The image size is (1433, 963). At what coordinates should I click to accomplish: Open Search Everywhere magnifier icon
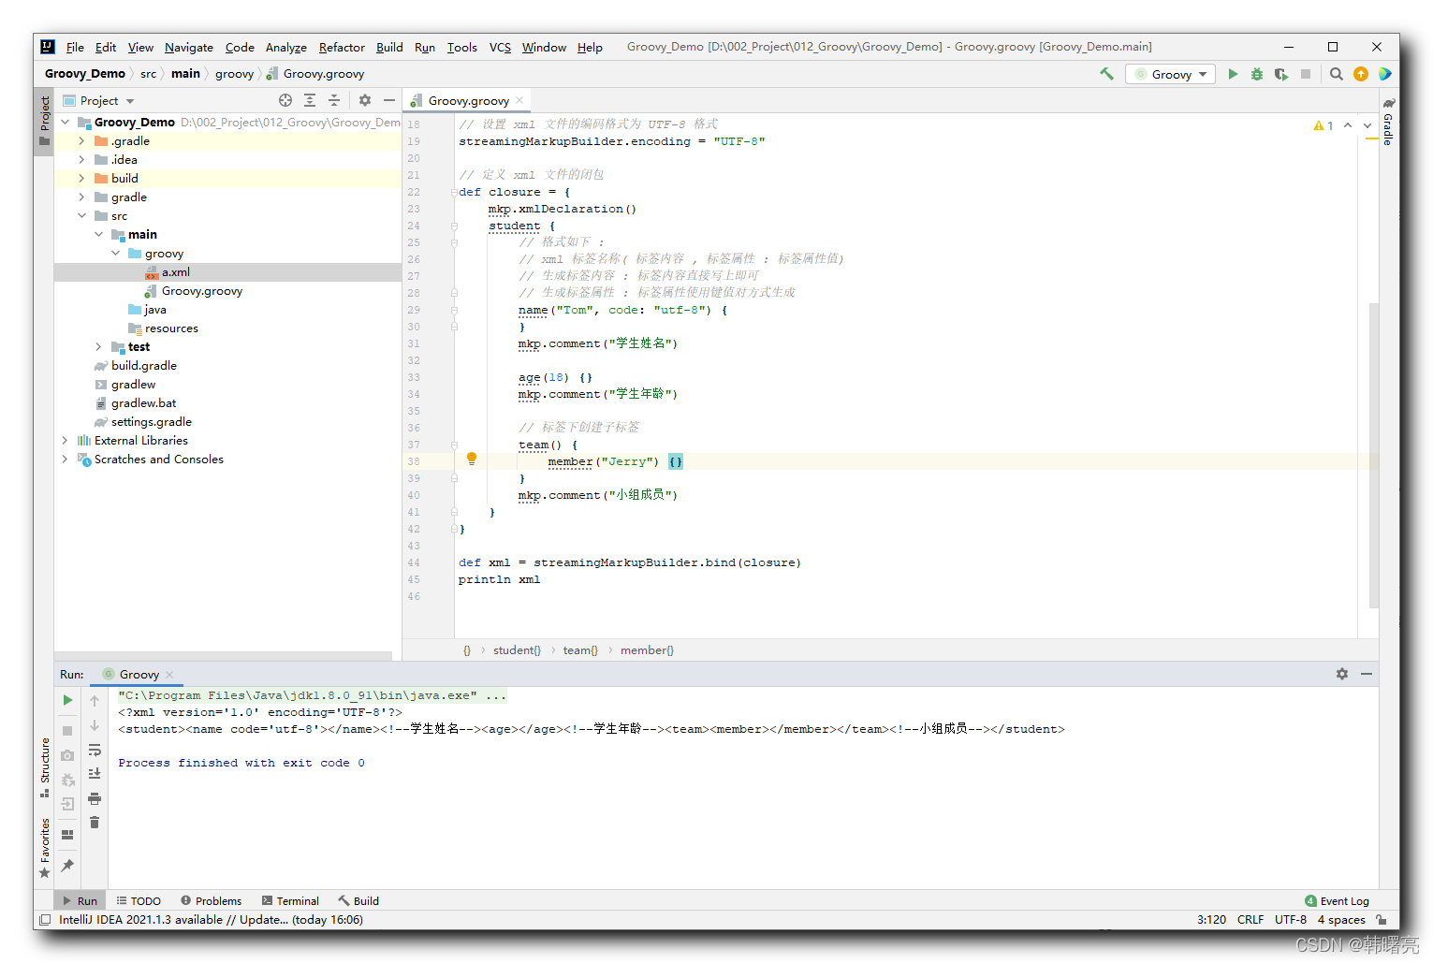[x=1337, y=74]
